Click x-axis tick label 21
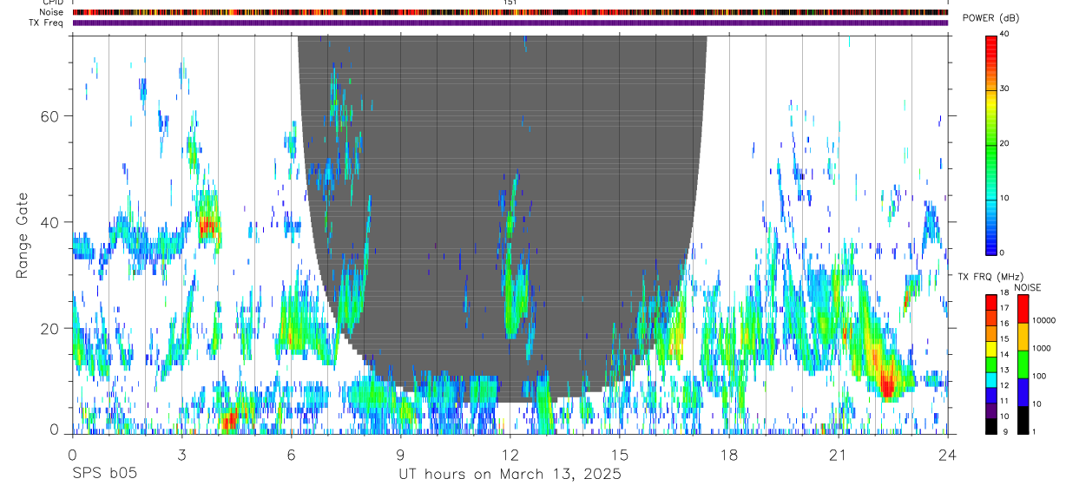Viewport: 1066px width, 492px height. pyautogui.click(x=838, y=454)
